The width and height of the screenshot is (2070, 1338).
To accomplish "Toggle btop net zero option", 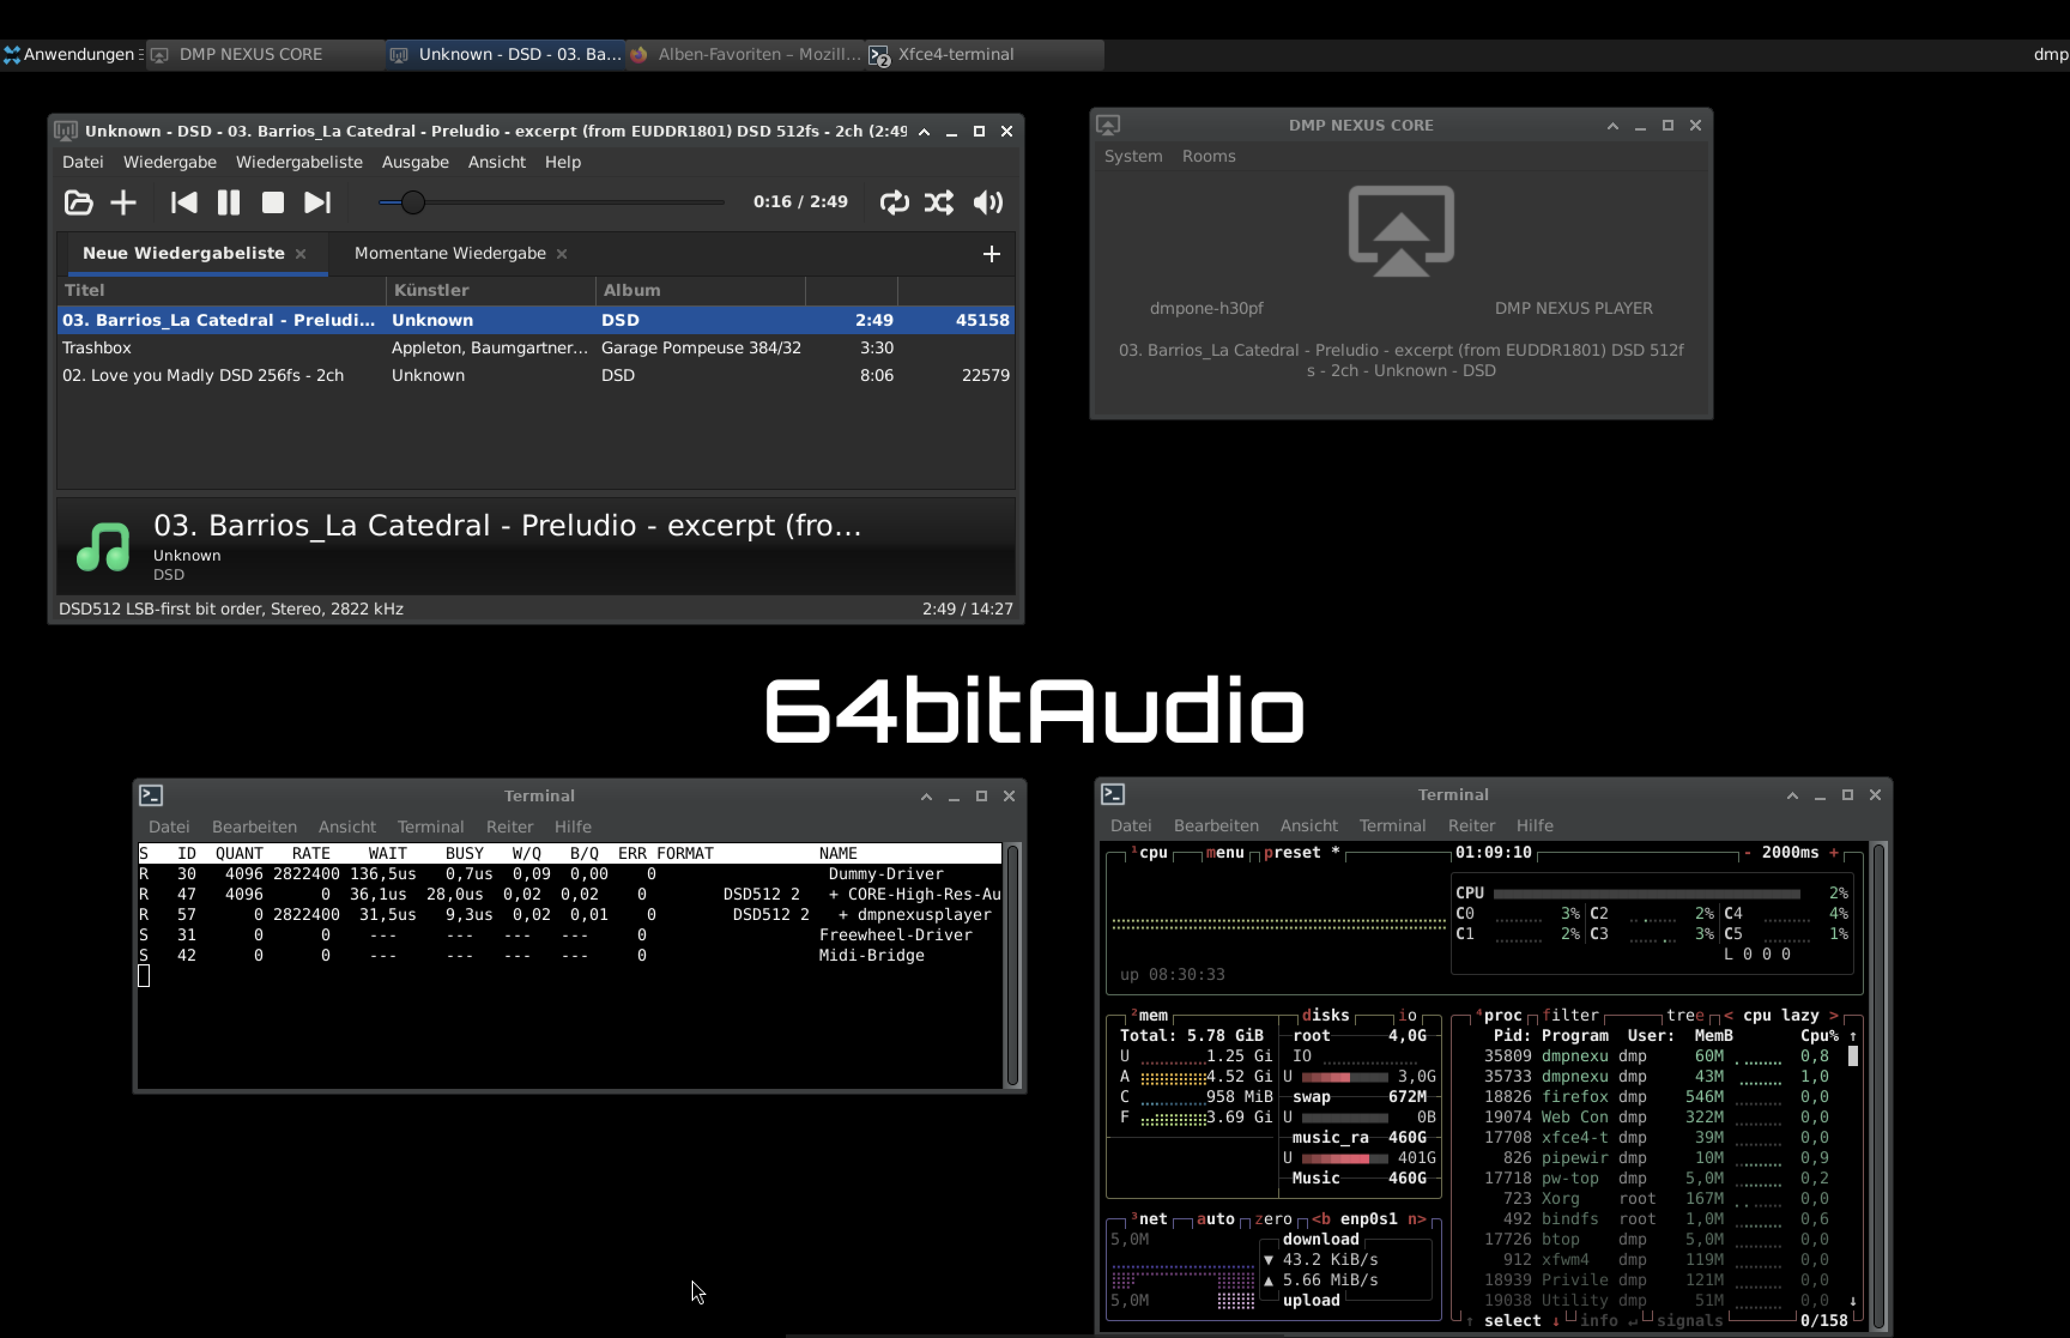I will coord(1273,1218).
